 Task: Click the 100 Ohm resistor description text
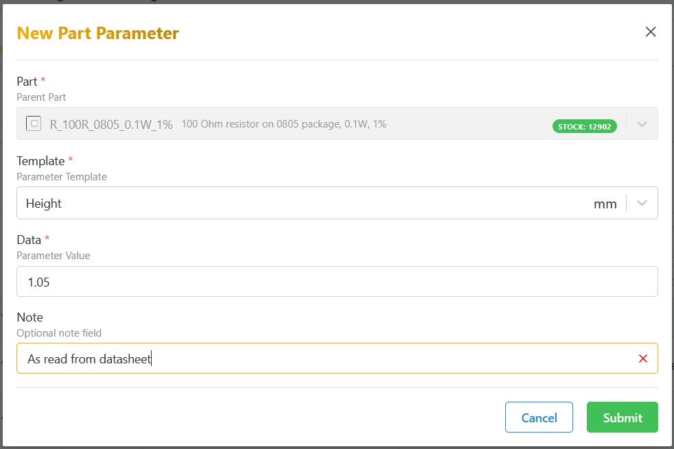(x=283, y=123)
